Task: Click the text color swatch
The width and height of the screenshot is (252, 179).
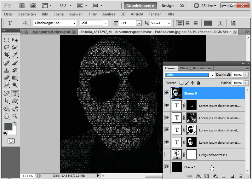Action: tap(208, 23)
